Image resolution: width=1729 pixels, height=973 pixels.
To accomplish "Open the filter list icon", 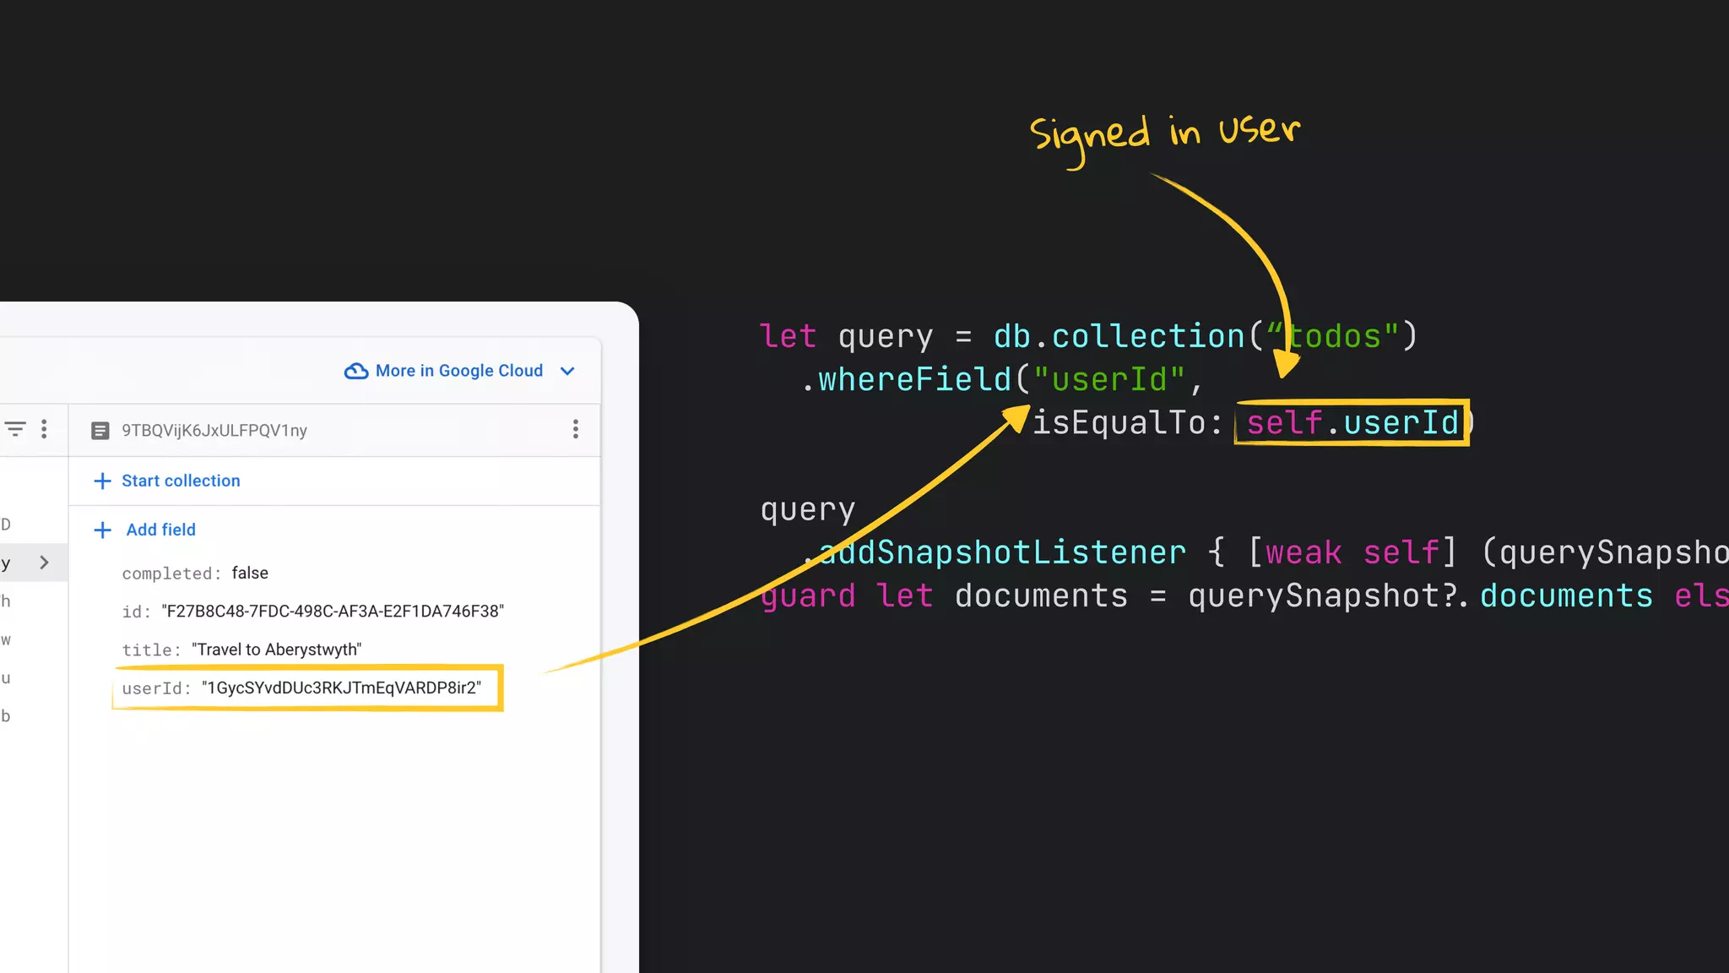I will pos(15,429).
